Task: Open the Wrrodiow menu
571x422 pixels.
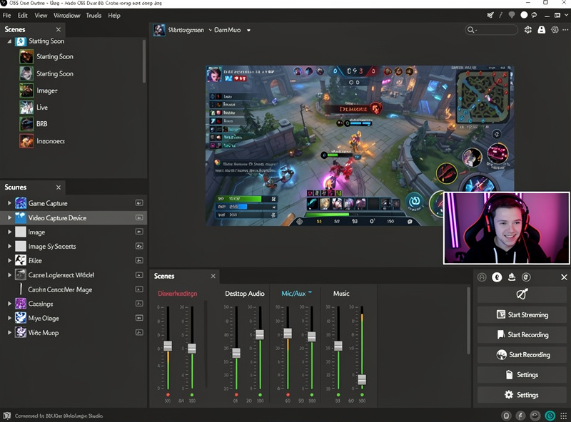Action: [66, 15]
